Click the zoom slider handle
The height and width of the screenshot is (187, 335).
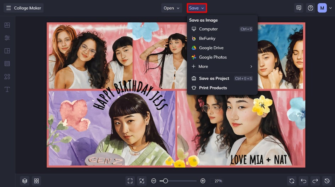pos(165,181)
